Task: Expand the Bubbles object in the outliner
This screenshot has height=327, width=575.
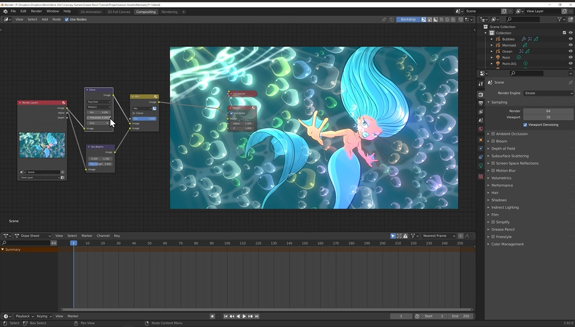Action: point(492,39)
